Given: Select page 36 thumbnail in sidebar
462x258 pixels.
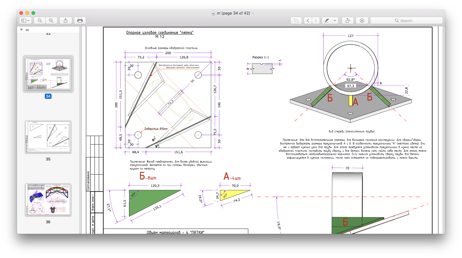Looking at the screenshot, I should point(48,200).
